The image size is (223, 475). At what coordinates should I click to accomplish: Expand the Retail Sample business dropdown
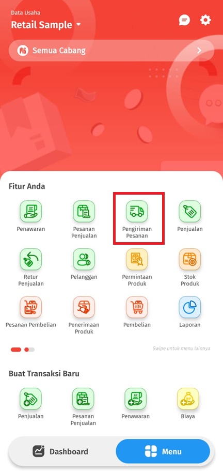pyautogui.click(x=46, y=25)
